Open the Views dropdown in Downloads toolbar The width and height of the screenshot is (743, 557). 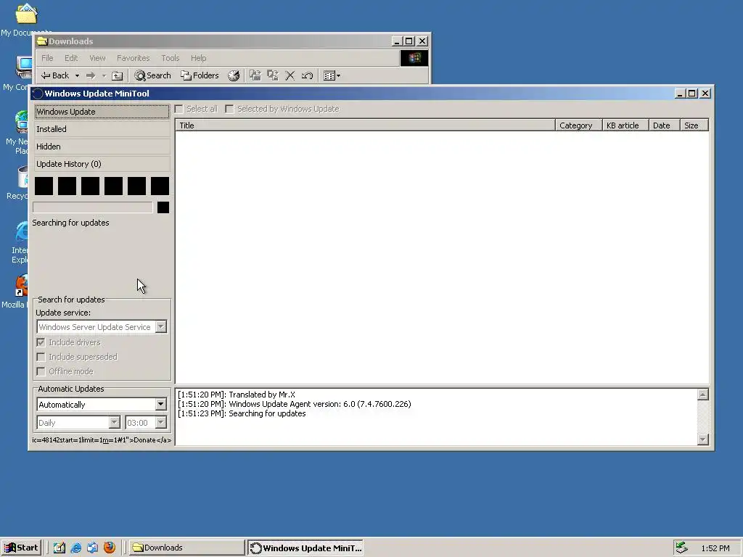332,75
